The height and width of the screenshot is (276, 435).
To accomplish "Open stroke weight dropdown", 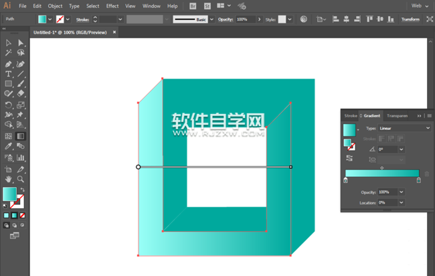I will (120, 19).
